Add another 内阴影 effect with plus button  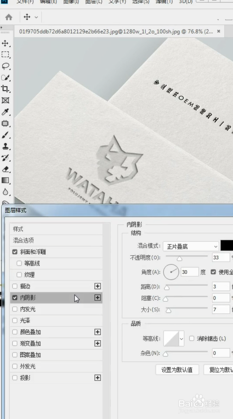tap(98, 297)
